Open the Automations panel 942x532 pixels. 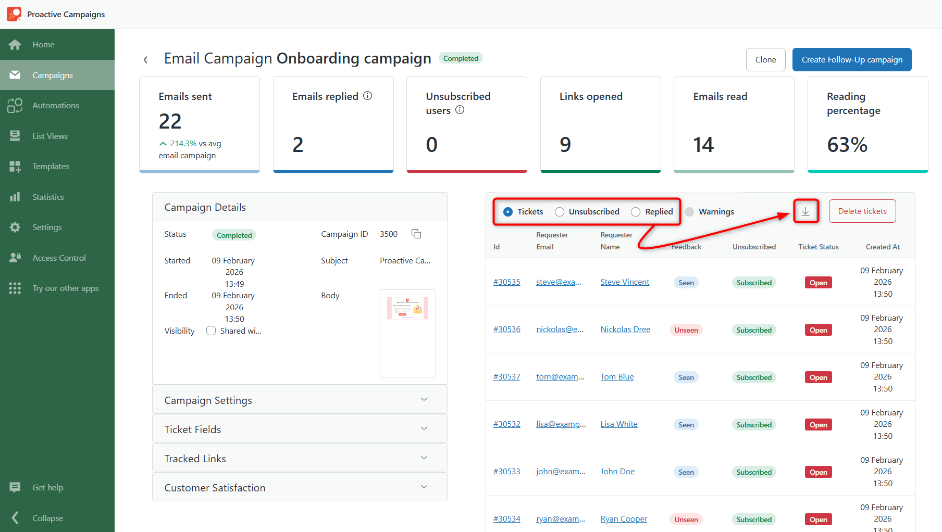[55, 105]
